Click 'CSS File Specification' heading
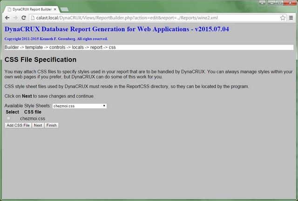Viewport: 298px width, 201px height. (x=41, y=60)
